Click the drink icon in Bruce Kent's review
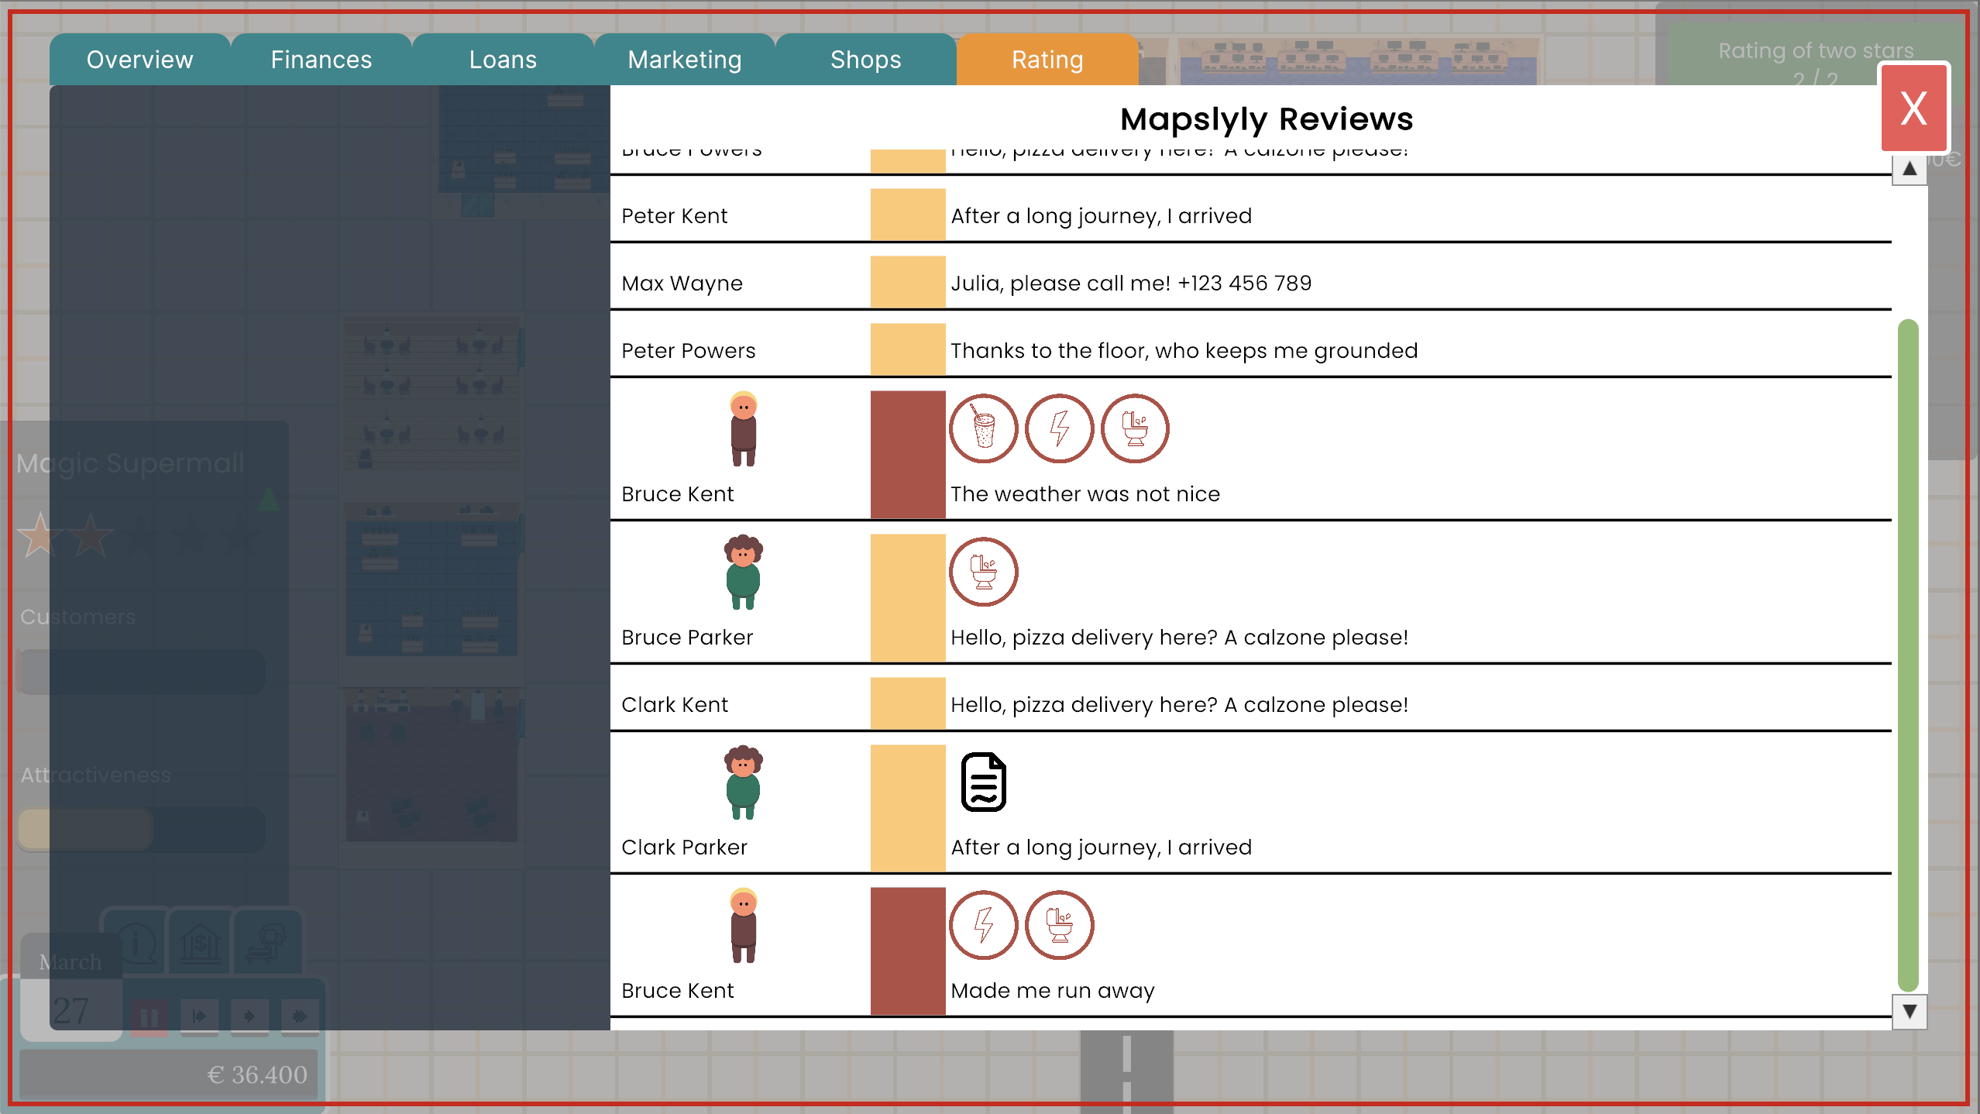Viewport: 1980px width, 1114px height. [983, 428]
